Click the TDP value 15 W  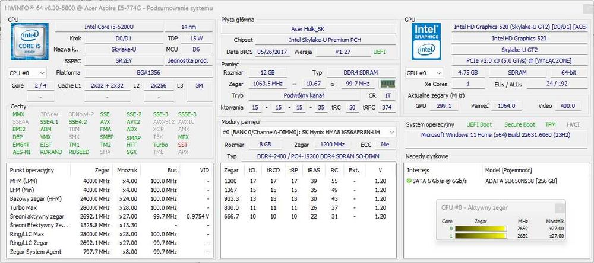(x=197, y=39)
